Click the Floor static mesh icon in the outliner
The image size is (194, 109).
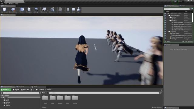pos(172,19)
